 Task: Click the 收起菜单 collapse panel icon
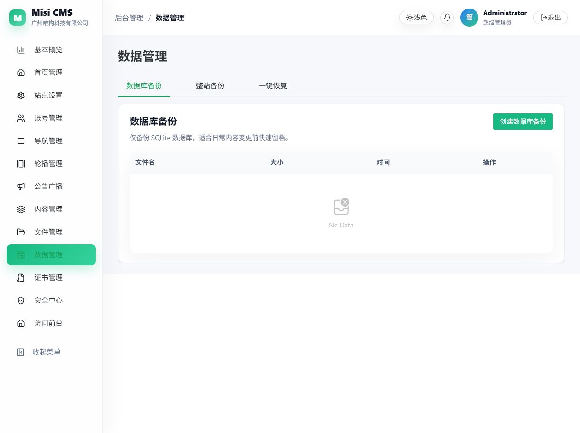pos(20,352)
